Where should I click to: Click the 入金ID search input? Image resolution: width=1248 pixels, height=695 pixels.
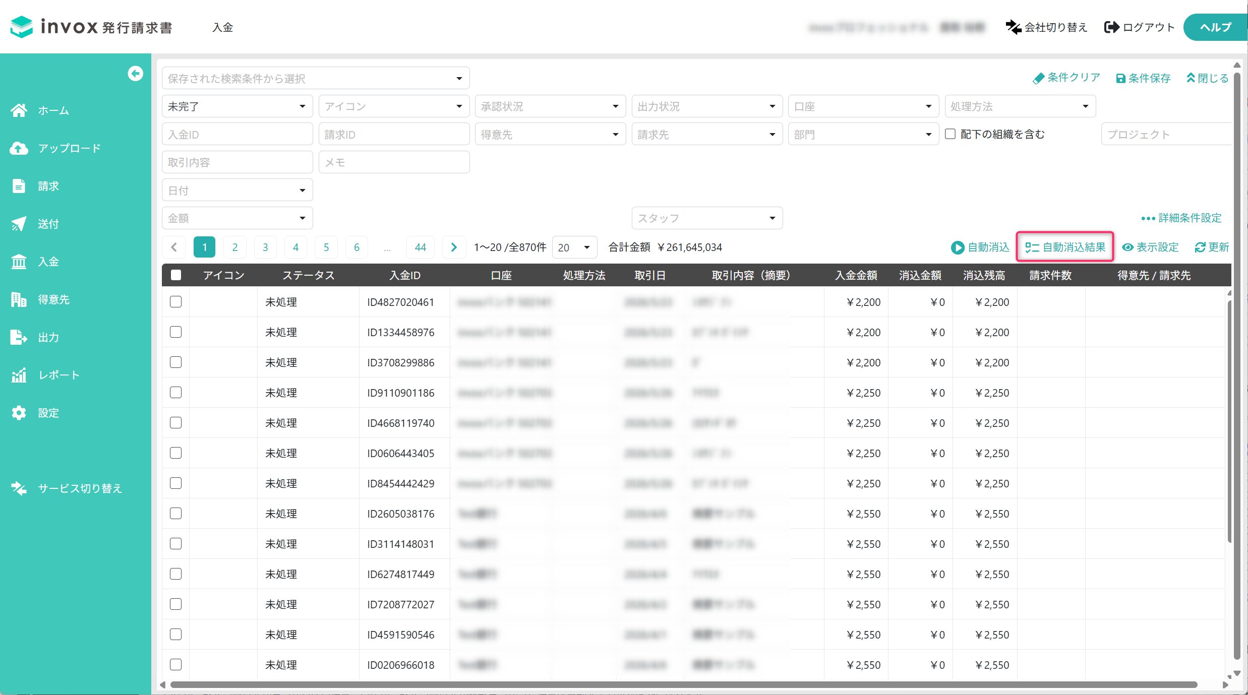point(237,135)
